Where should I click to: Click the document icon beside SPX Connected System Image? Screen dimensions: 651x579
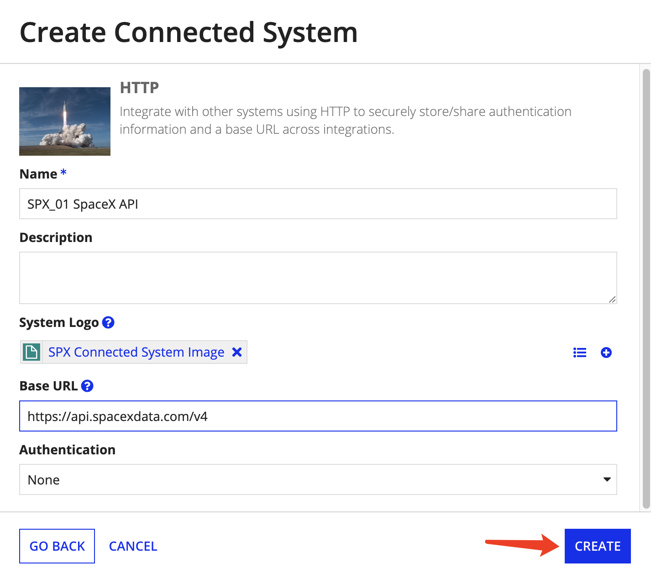pyautogui.click(x=31, y=352)
